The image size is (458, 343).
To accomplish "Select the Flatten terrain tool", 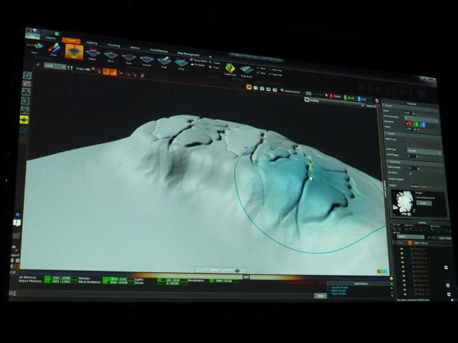I will pyautogui.click(x=92, y=54).
